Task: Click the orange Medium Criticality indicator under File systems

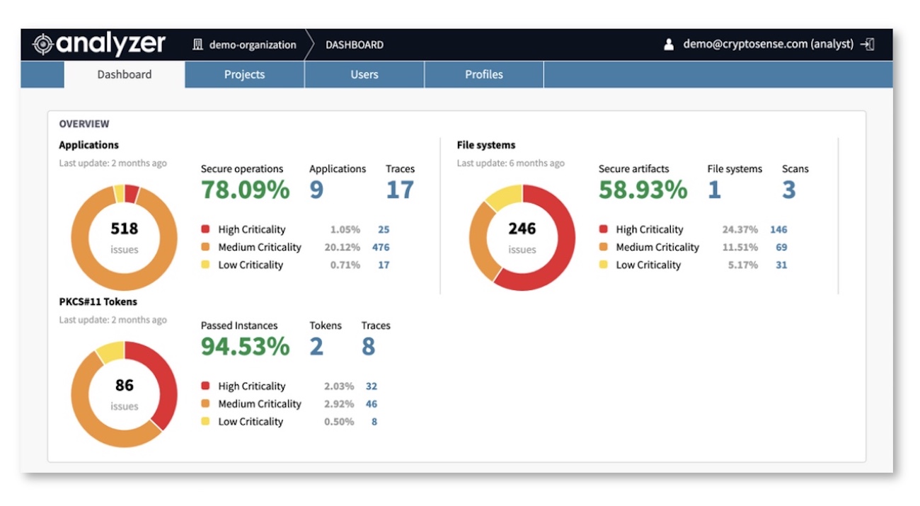Action: coord(604,247)
